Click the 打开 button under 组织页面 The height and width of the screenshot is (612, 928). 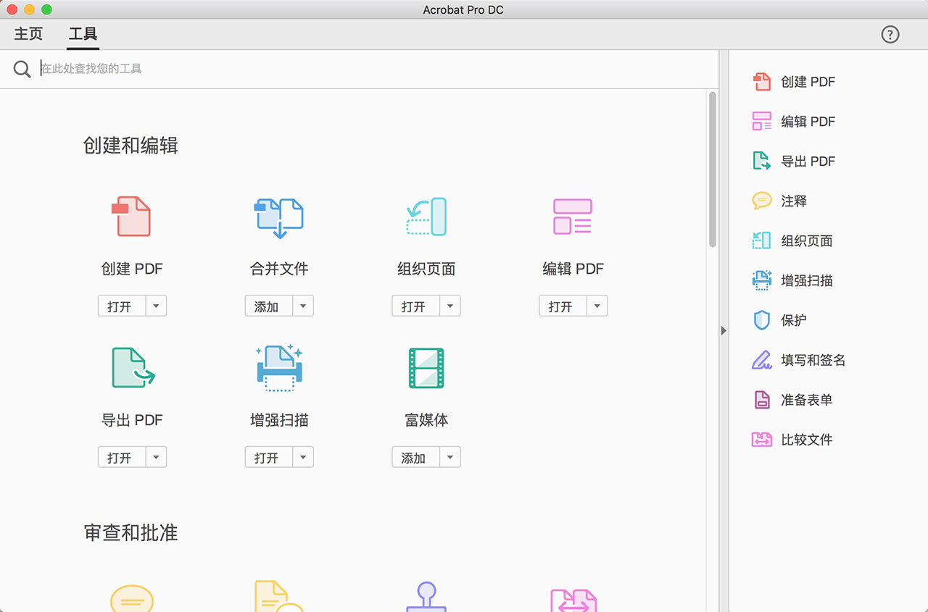pos(416,306)
